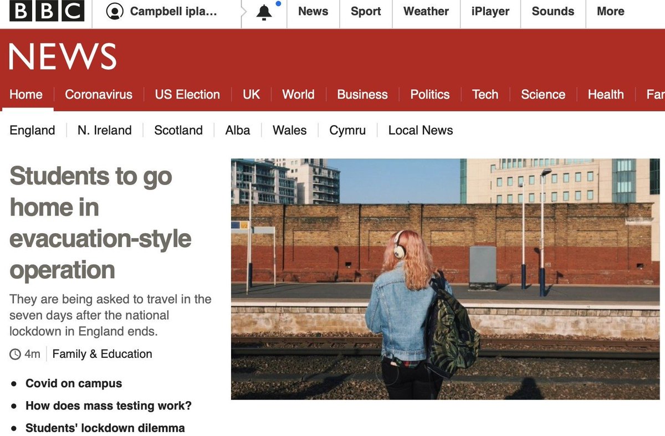Open iPlayer
This screenshot has height=436, width=665.
click(490, 12)
